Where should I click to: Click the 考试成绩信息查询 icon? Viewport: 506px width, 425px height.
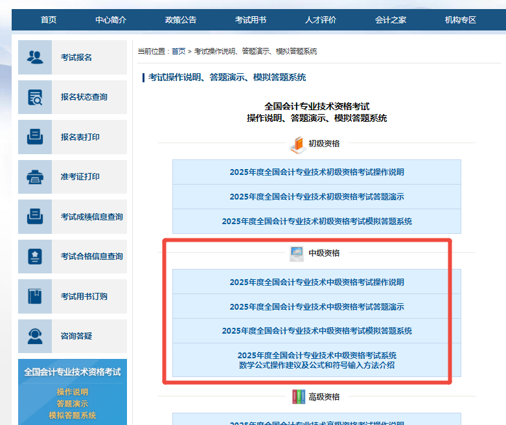click(x=35, y=217)
